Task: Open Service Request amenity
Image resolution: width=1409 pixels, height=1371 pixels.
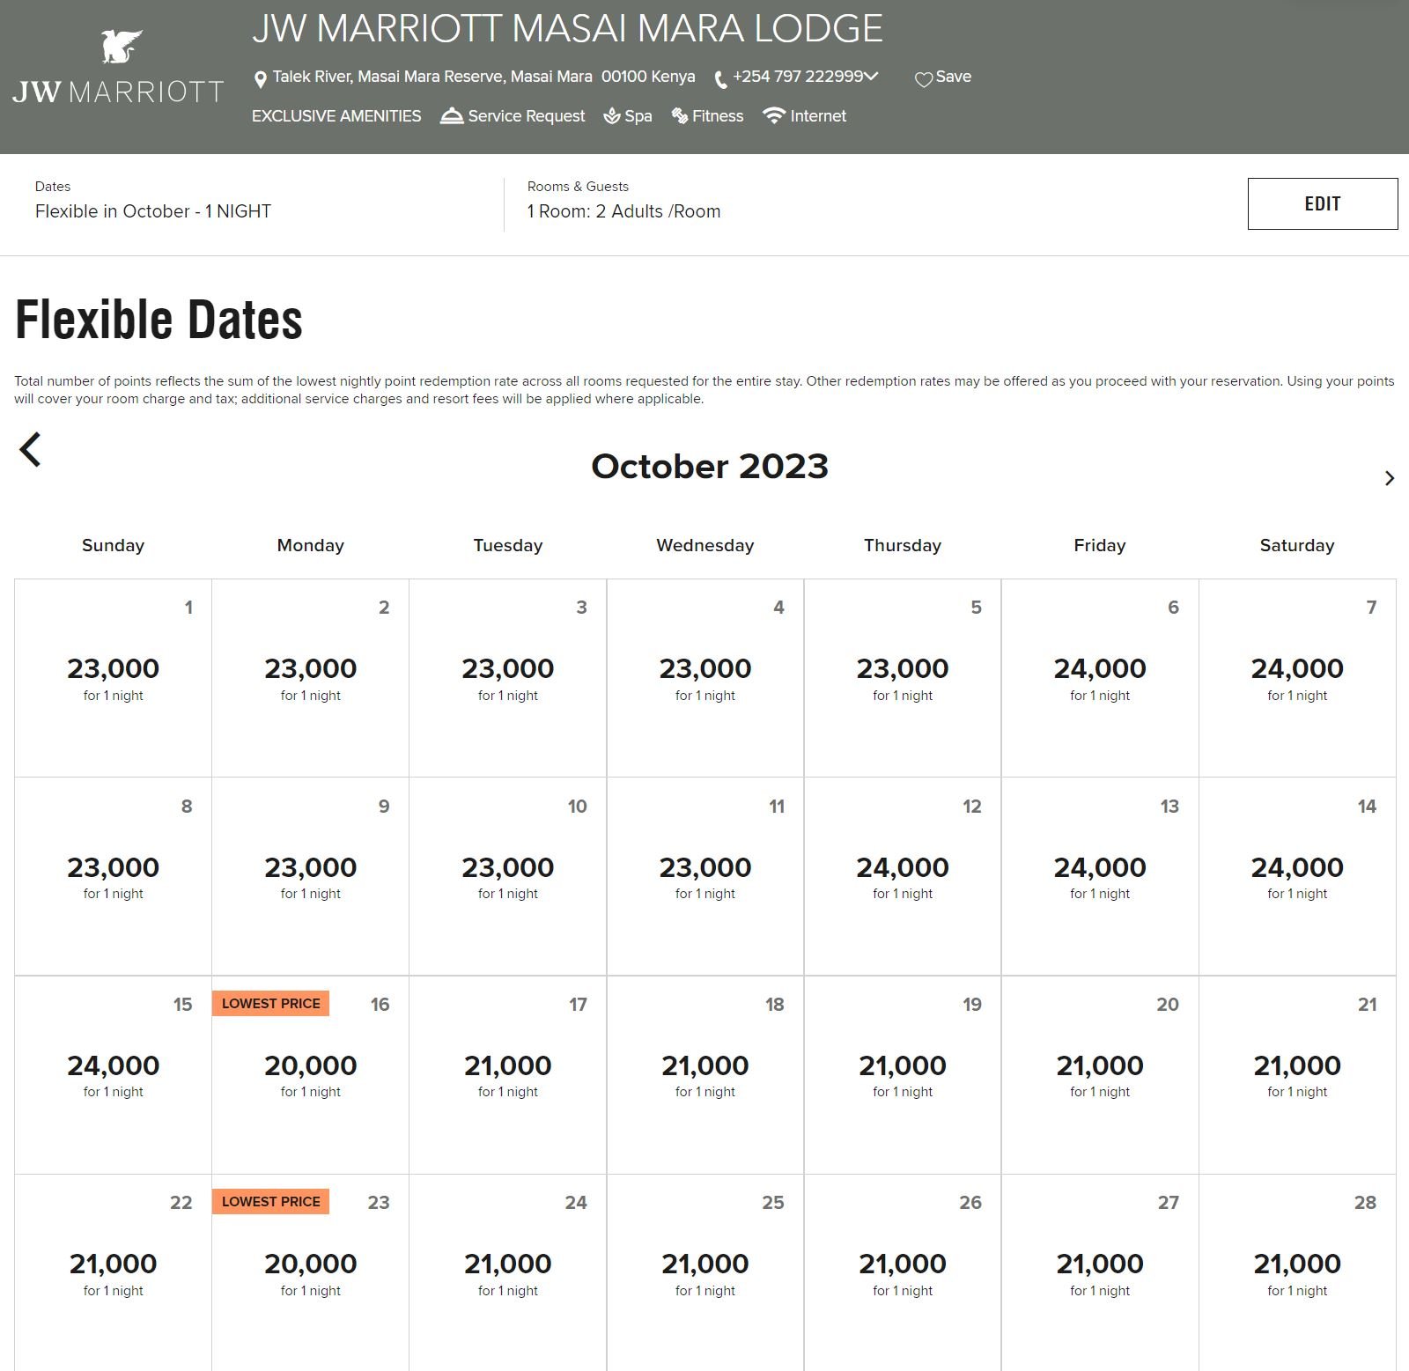Action: [513, 116]
